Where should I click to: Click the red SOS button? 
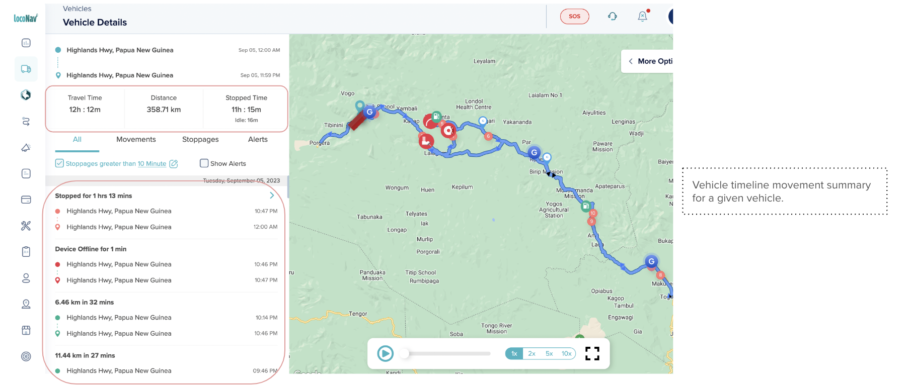click(x=574, y=17)
